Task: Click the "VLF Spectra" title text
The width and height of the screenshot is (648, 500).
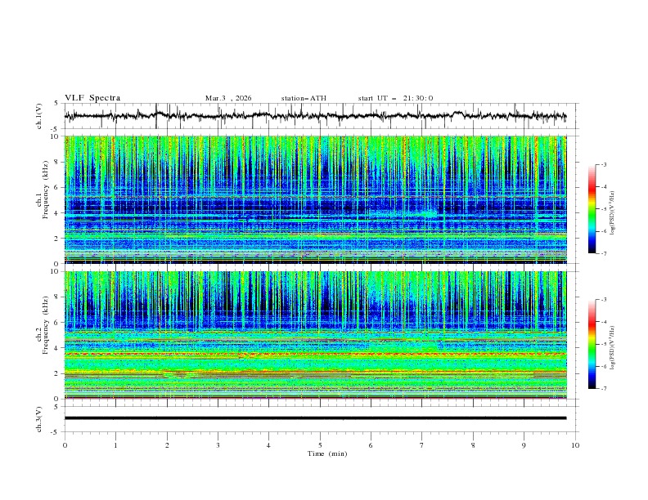Action: [x=92, y=98]
